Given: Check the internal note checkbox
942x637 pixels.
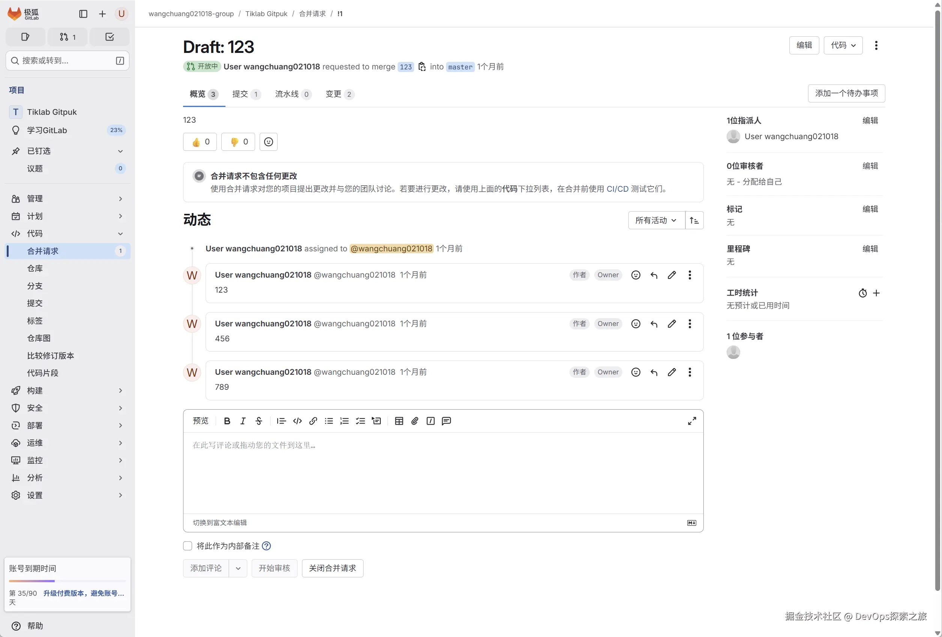Looking at the screenshot, I should click(x=188, y=546).
